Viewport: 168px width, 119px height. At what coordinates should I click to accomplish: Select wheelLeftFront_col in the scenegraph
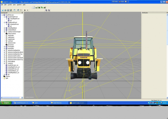(x=13, y=69)
